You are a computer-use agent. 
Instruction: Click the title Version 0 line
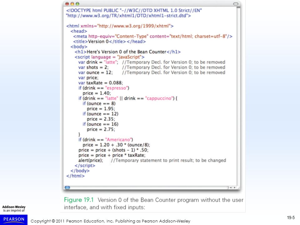109,42
